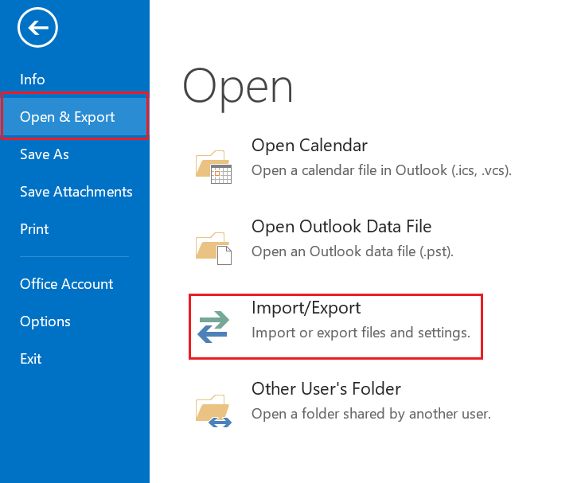
Task: Click the back arrow icon
Action: (37, 28)
